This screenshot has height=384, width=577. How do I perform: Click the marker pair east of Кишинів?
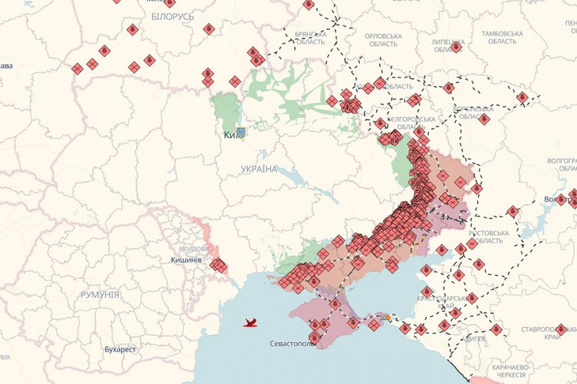coord(219,266)
